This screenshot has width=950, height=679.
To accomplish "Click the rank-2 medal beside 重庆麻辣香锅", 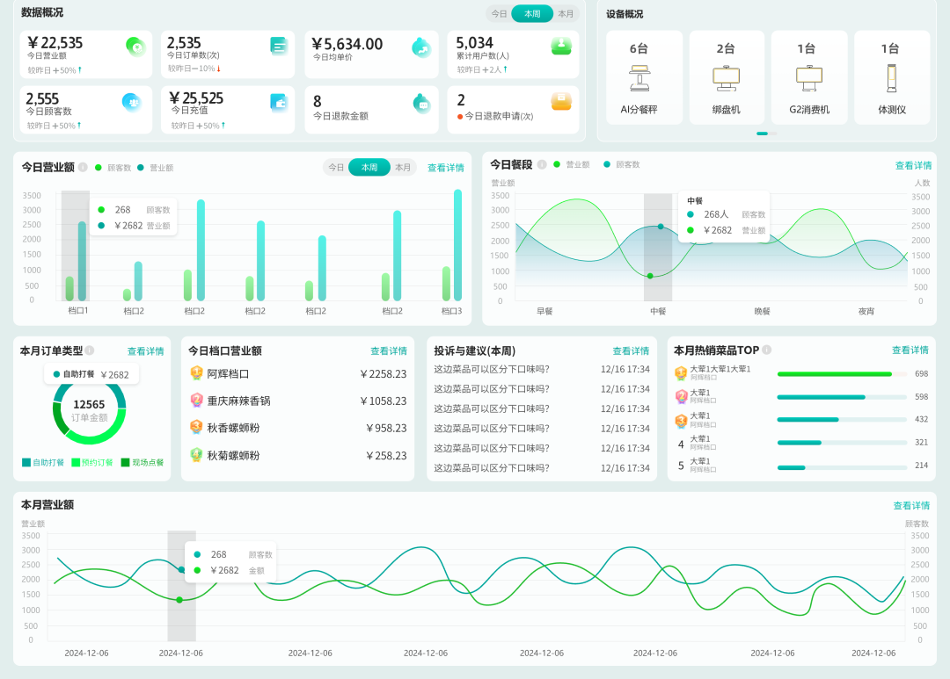I will (196, 400).
